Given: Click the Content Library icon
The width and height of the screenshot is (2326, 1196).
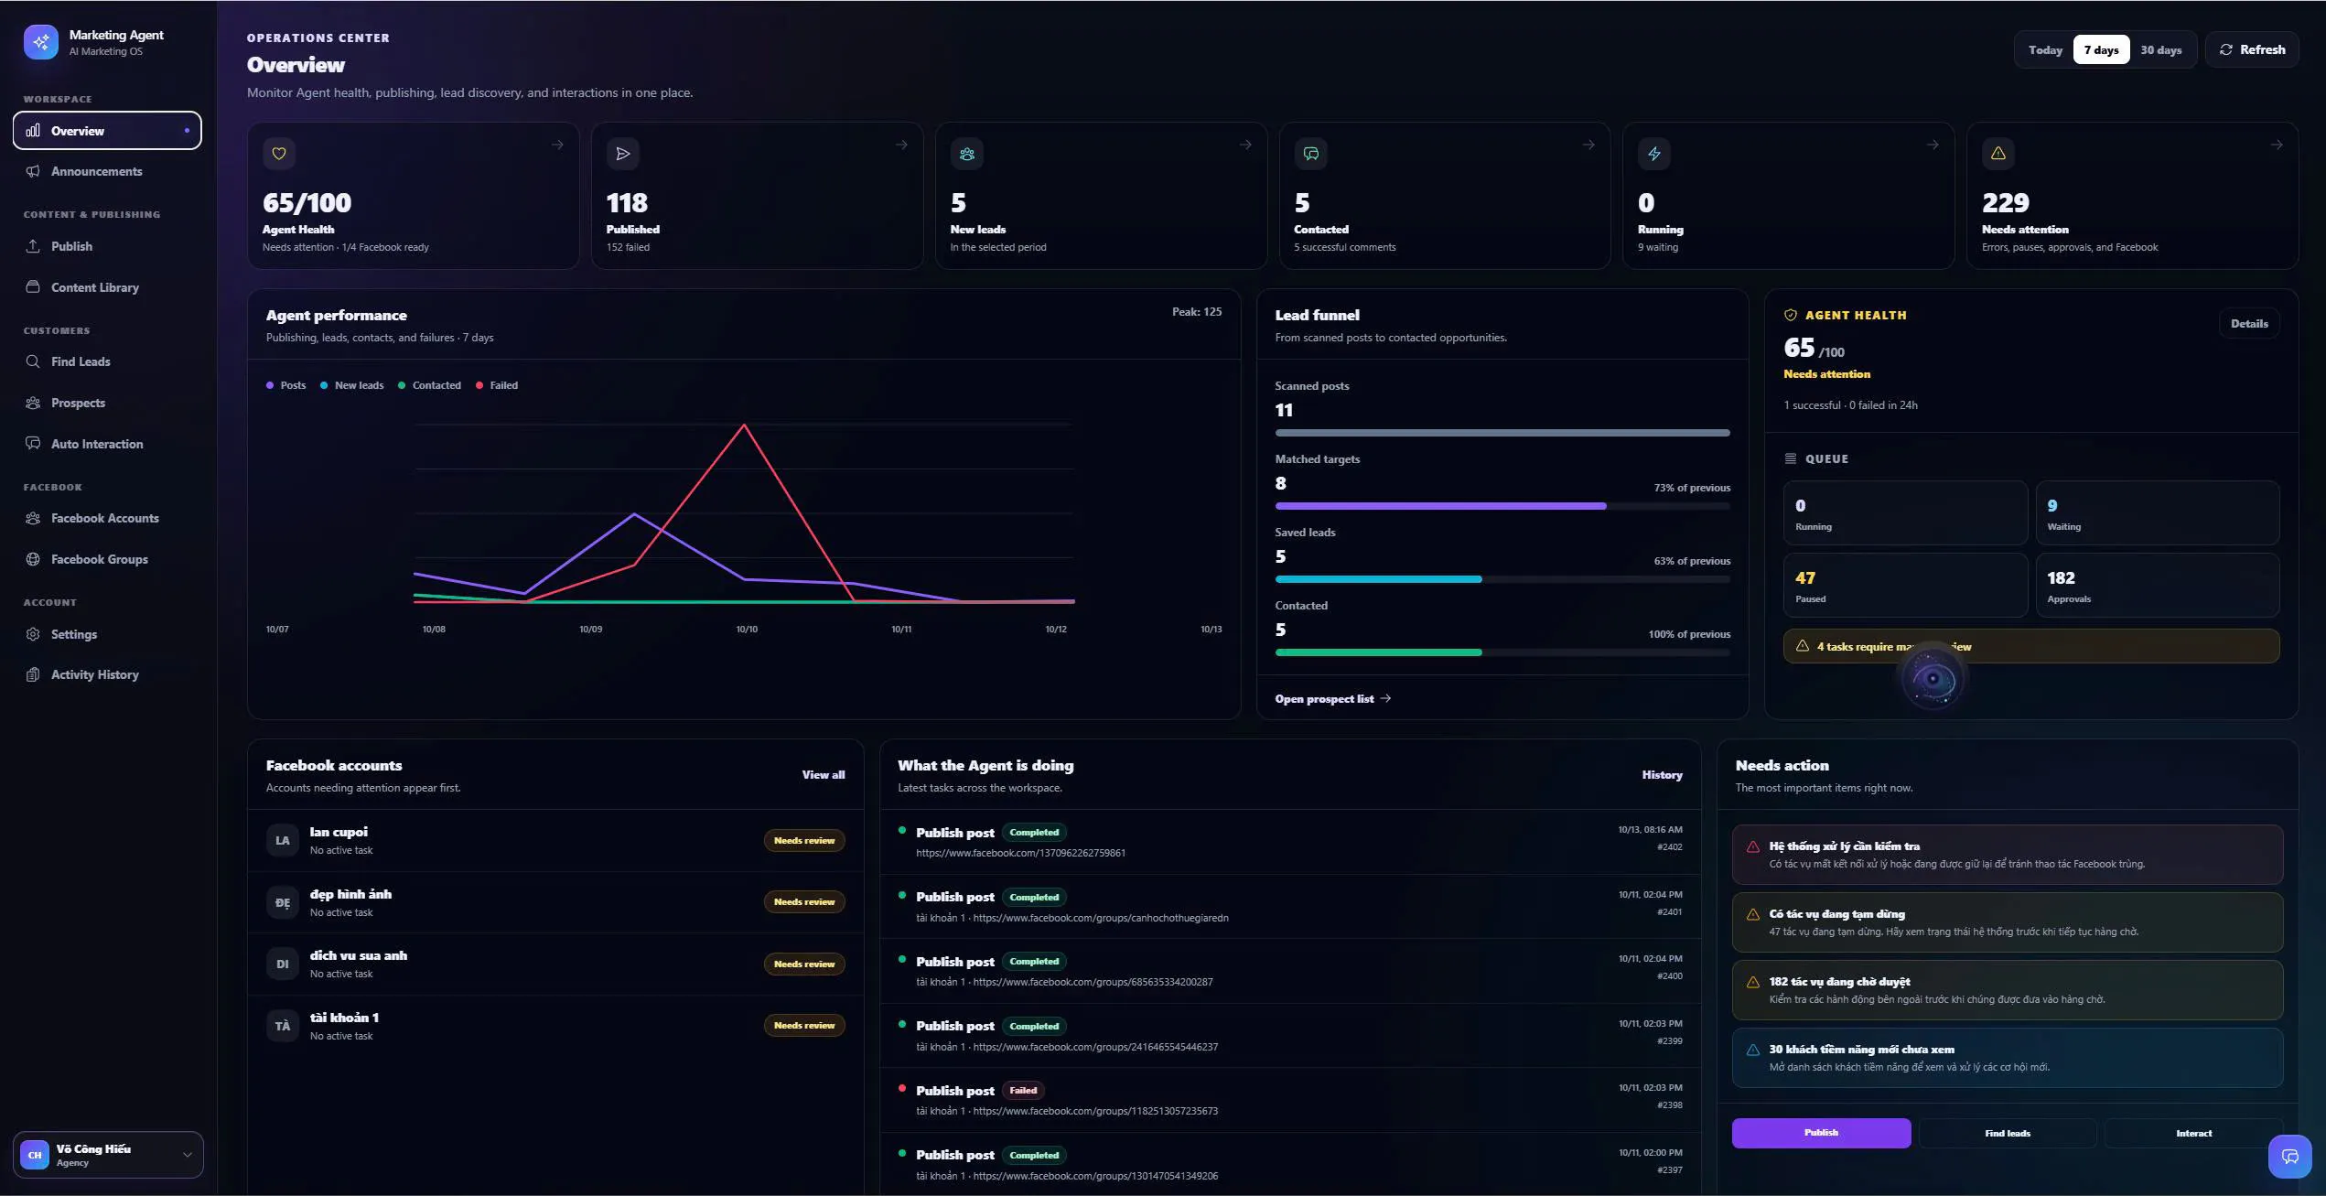Looking at the screenshot, I should coord(33,287).
